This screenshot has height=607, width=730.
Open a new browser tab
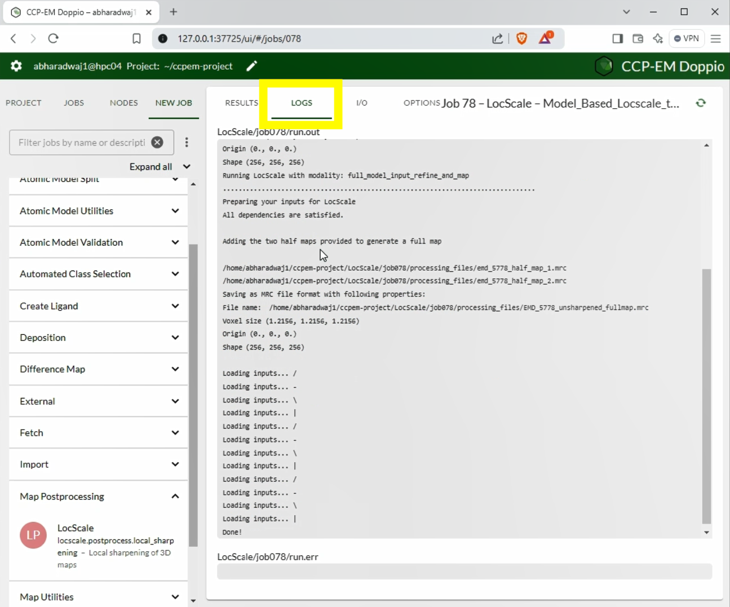click(174, 12)
